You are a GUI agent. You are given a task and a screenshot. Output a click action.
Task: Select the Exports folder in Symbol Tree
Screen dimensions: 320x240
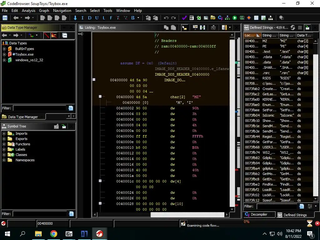pos(22,139)
